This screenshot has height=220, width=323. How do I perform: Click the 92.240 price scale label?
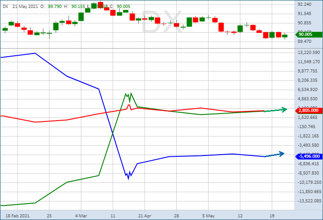(x=305, y=4)
